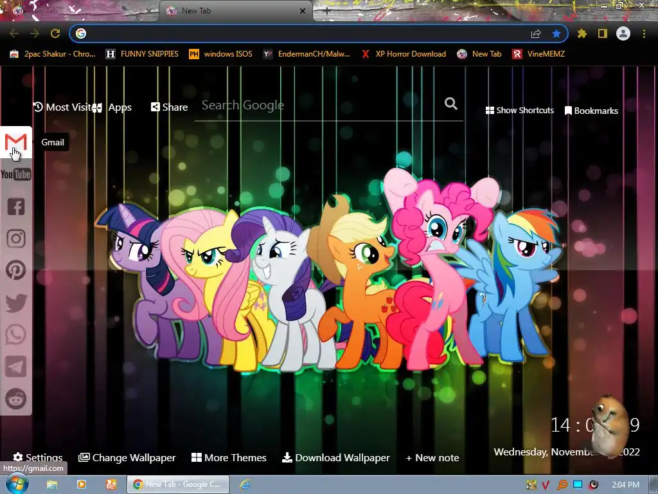
Task: Open the UC Browser taskbar icon
Action: click(x=111, y=484)
